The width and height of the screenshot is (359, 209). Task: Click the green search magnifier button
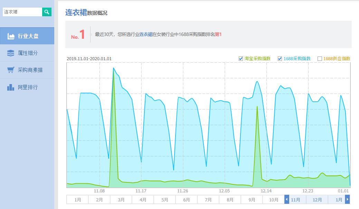tap(47, 12)
